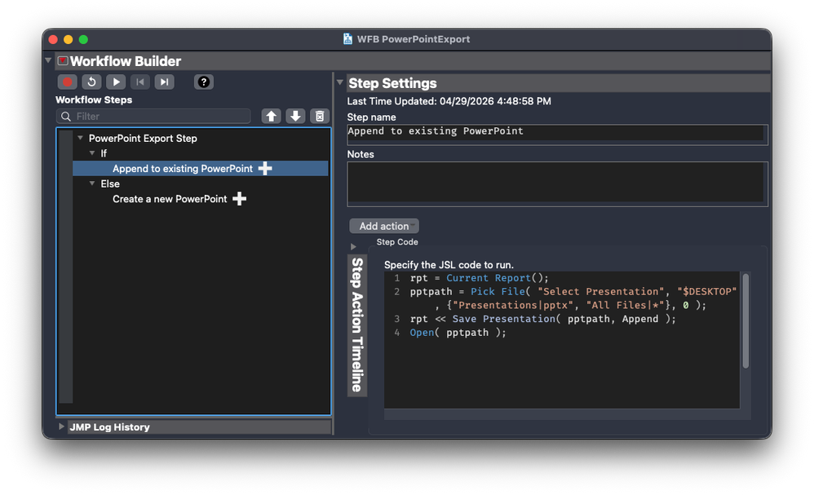
Task: Click the code editor vertical scrollbar
Action: click(x=745, y=321)
